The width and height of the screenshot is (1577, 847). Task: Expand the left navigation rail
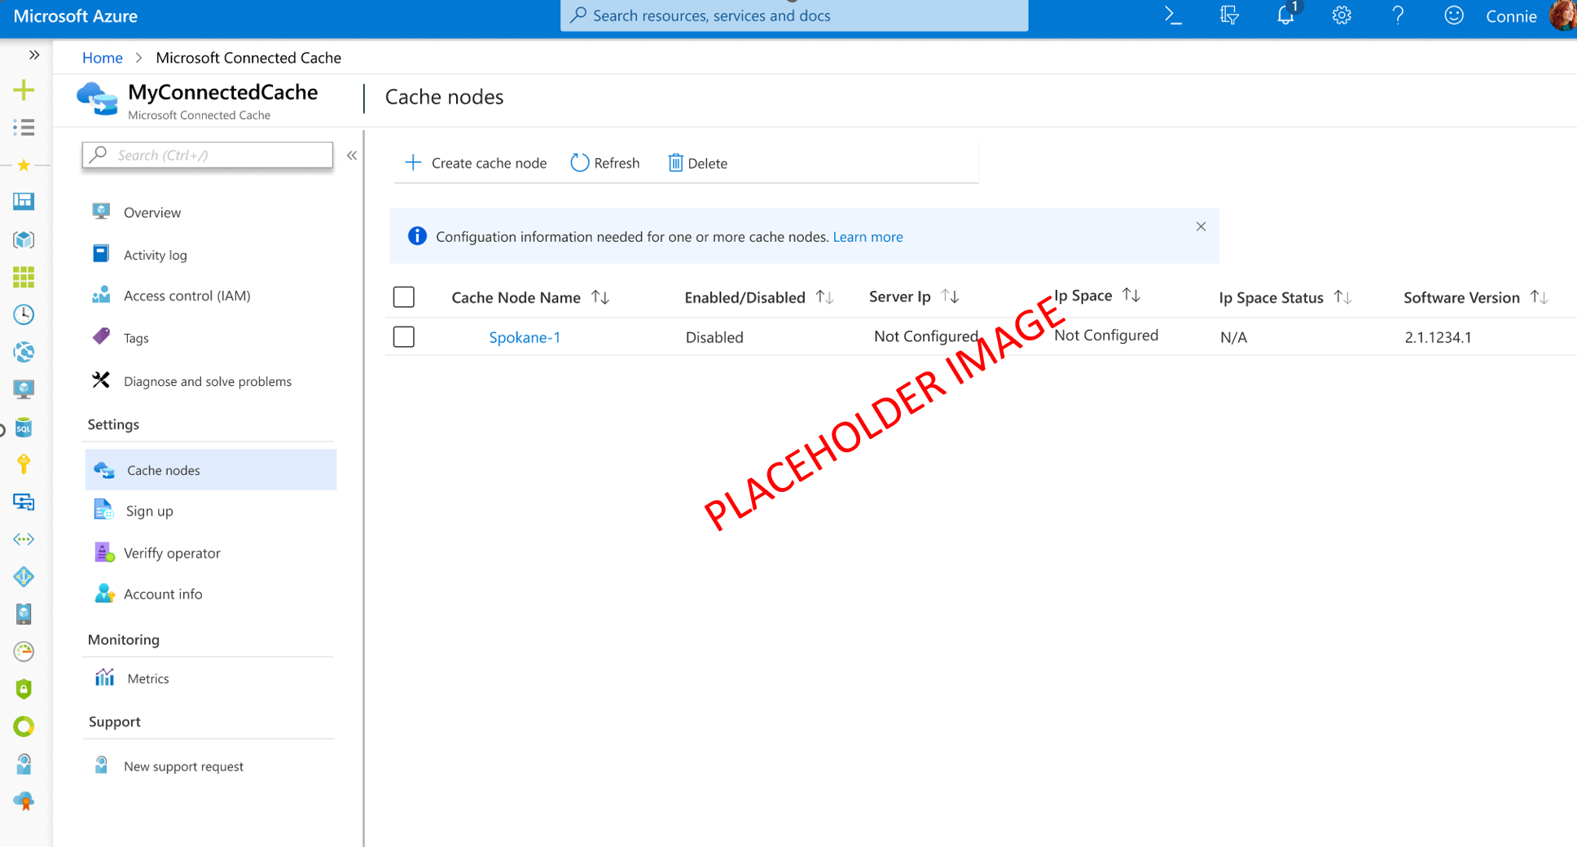pyautogui.click(x=34, y=55)
